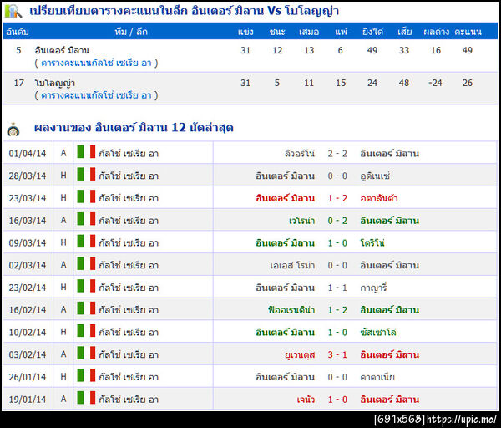This screenshot has width=501, height=428.
Task: Click the date 02/03/14
Action: tap(28, 266)
